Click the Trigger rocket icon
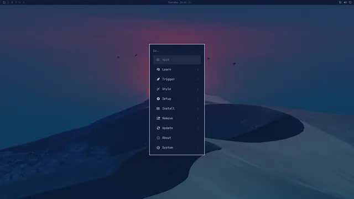 coord(158,79)
